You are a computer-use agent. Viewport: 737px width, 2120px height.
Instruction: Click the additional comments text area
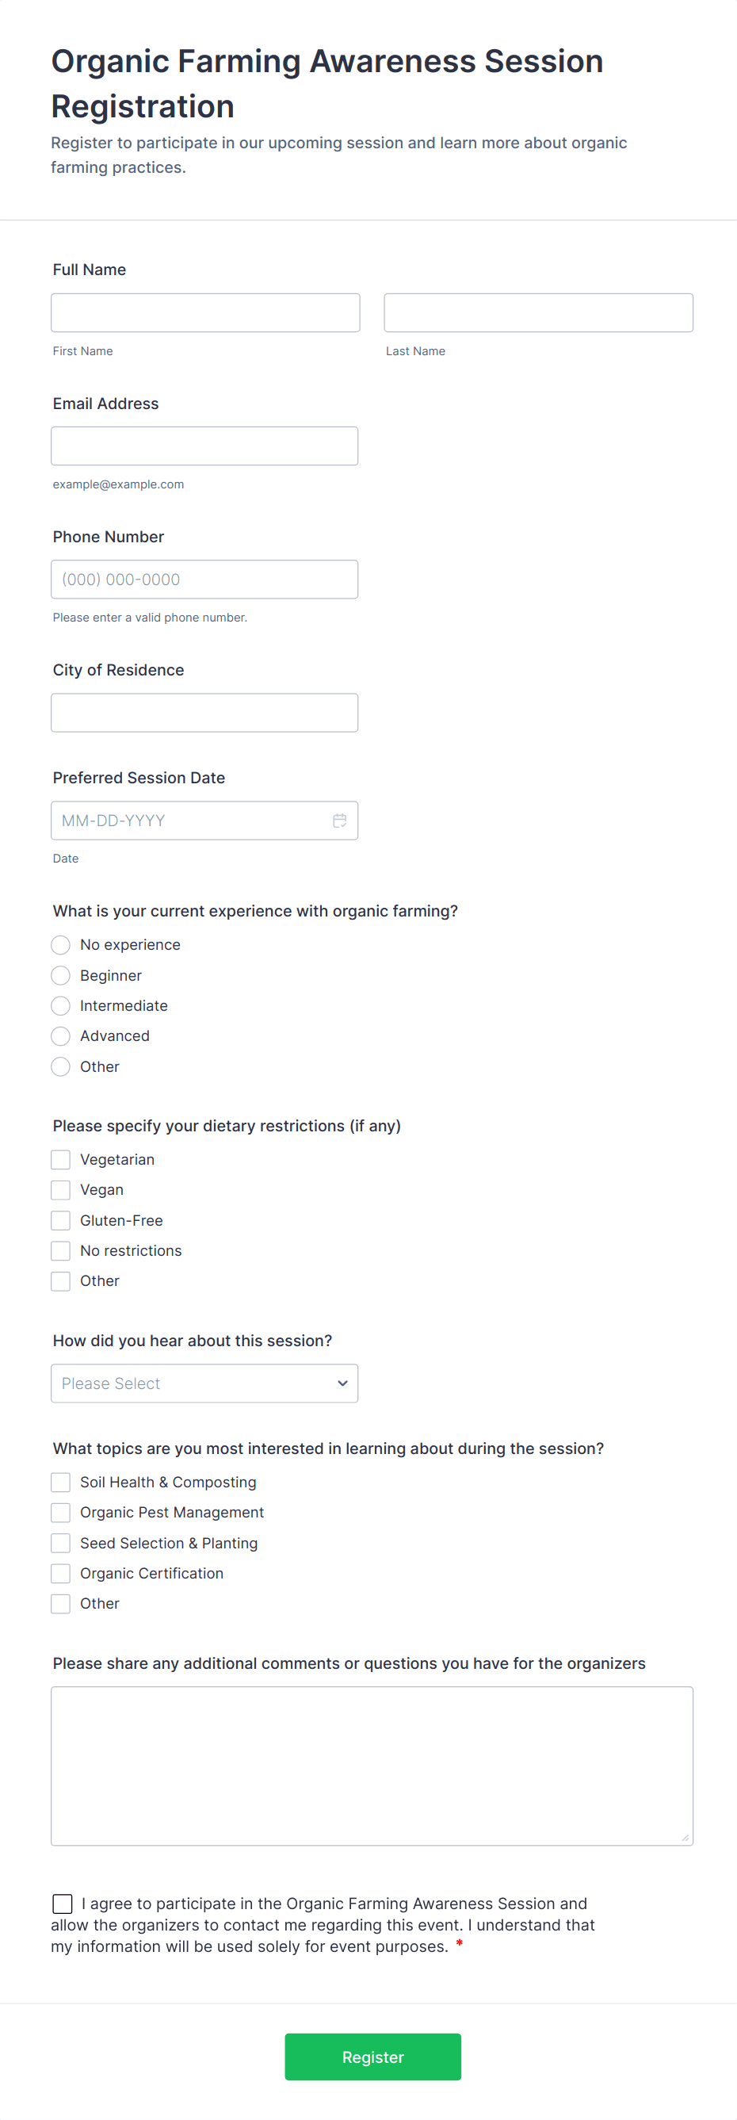coord(372,1766)
